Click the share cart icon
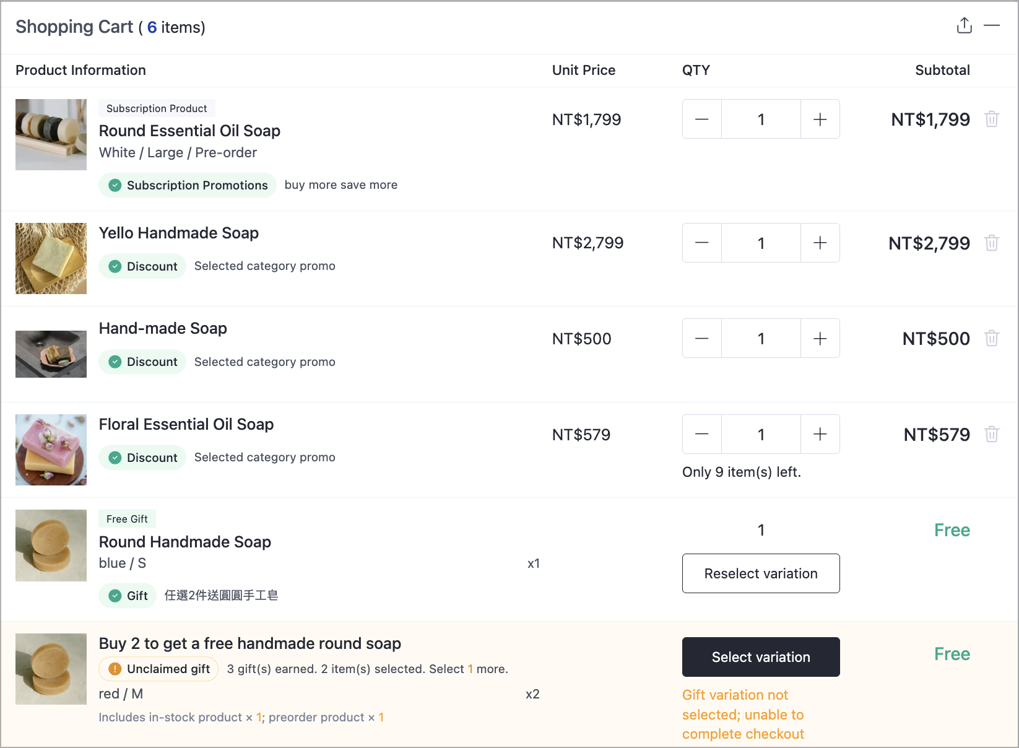Viewport: 1019px width, 748px height. click(x=965, y=25)
